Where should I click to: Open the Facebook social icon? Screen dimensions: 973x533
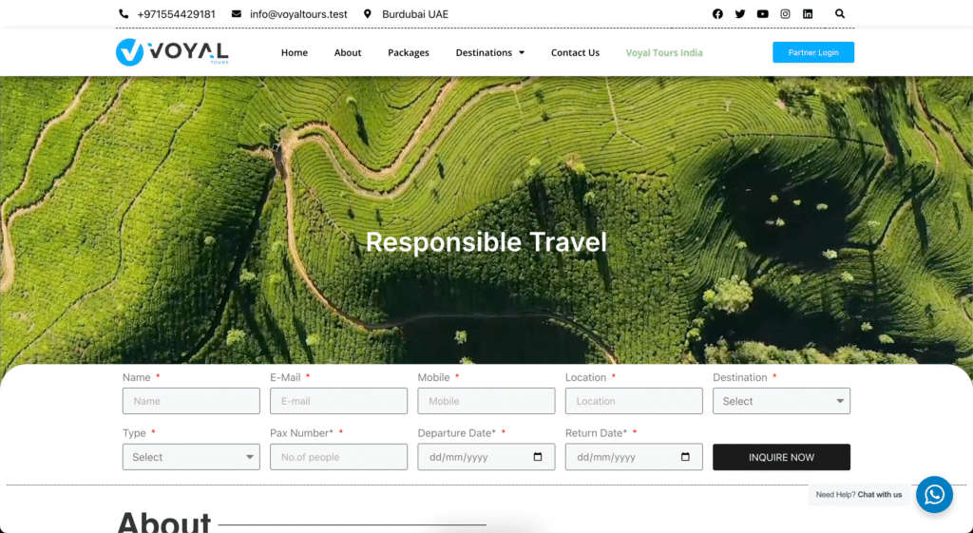(x=717, y=14)
